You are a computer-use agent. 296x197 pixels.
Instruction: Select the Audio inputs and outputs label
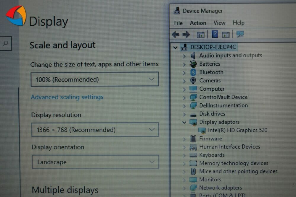(x=231, y=55)
